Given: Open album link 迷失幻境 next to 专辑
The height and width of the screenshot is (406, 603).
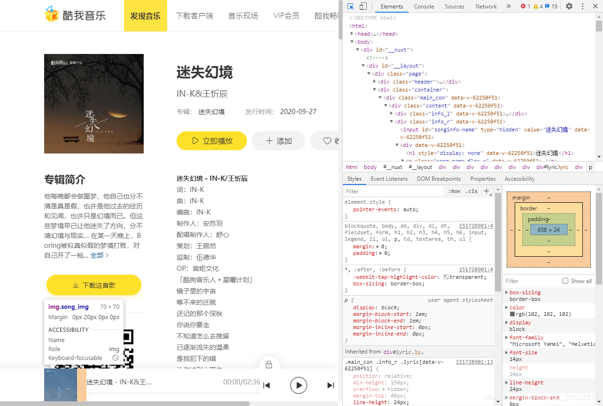Looking at the screenshot, I should pyautogui.click(x=211, y=112).
